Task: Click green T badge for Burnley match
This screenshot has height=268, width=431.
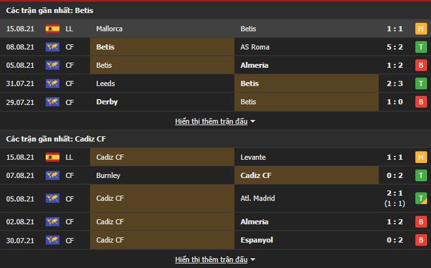Action: click(421, 175)
